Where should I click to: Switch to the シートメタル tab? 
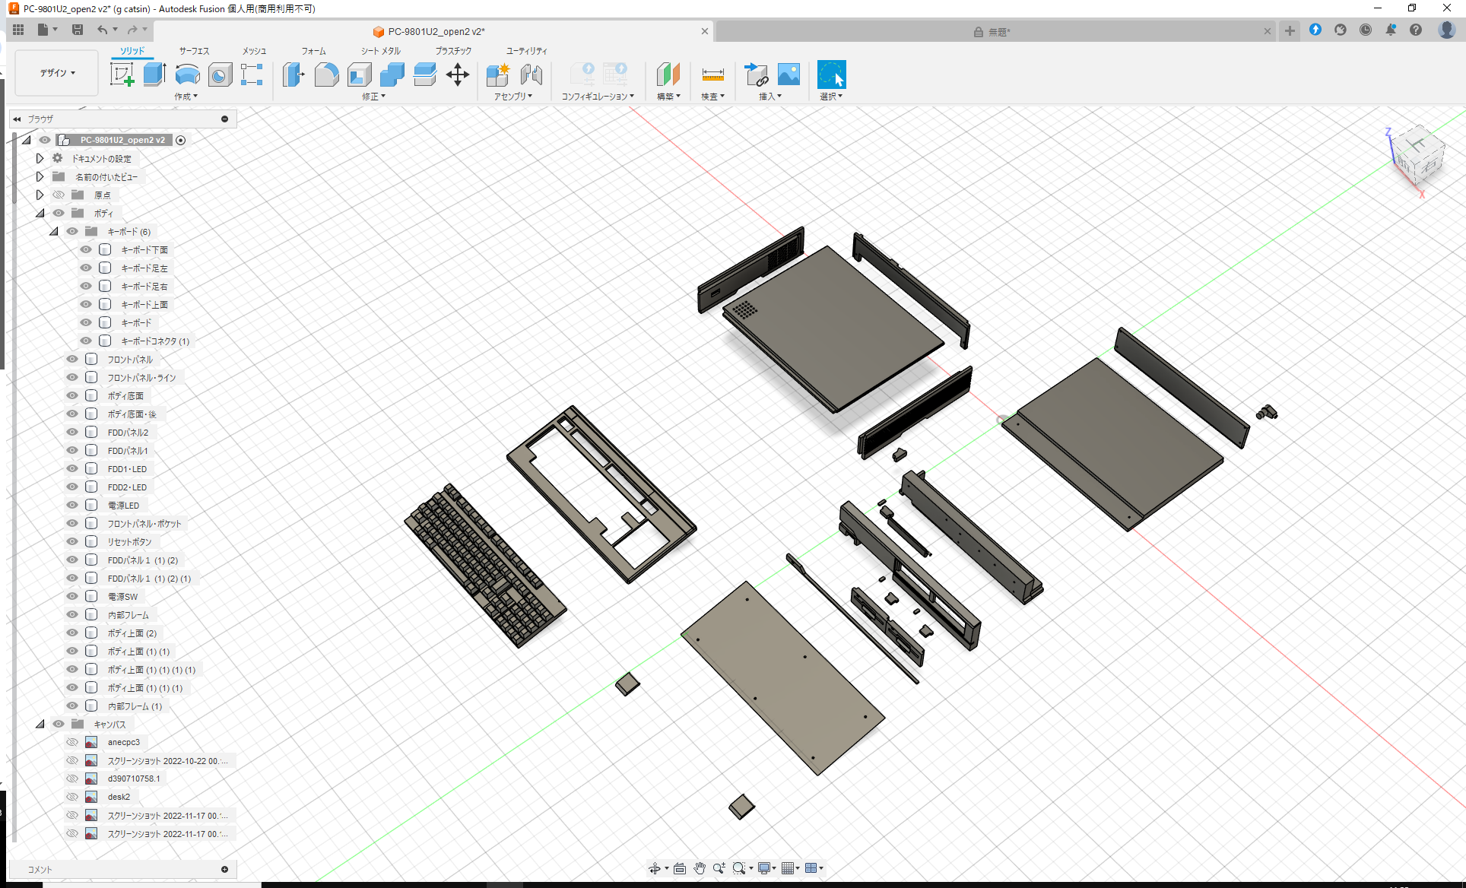pos(379,51)
